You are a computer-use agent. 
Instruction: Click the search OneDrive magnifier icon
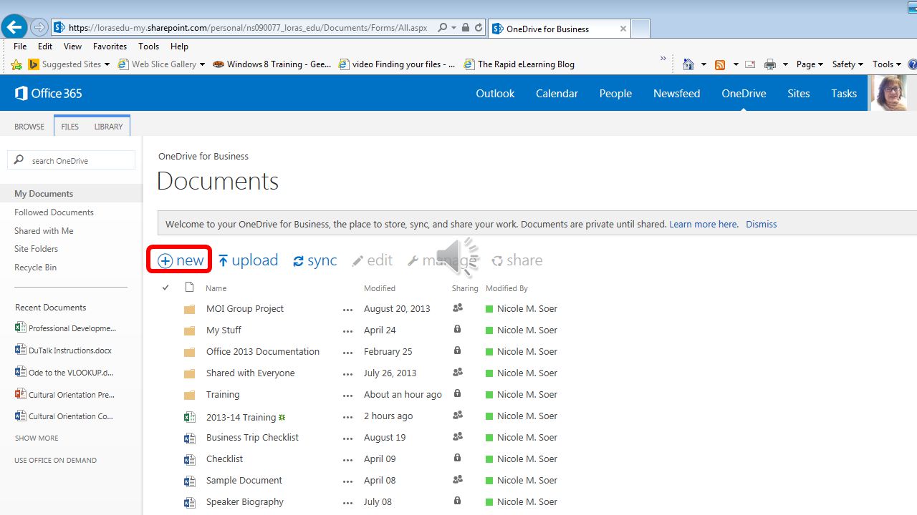click(x=19, y=160)
